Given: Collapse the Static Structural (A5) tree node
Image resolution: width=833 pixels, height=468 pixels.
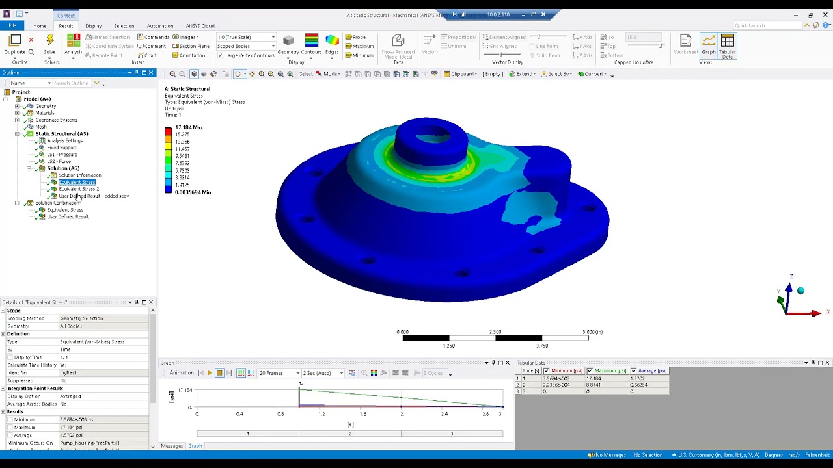Looking at the screenshot, I should click(17, 134).
